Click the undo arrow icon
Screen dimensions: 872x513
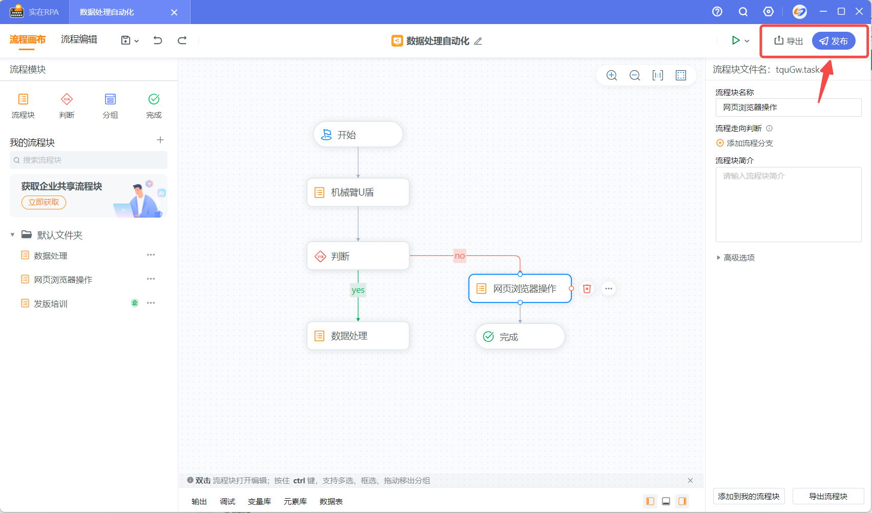click(x=158, y=40)
